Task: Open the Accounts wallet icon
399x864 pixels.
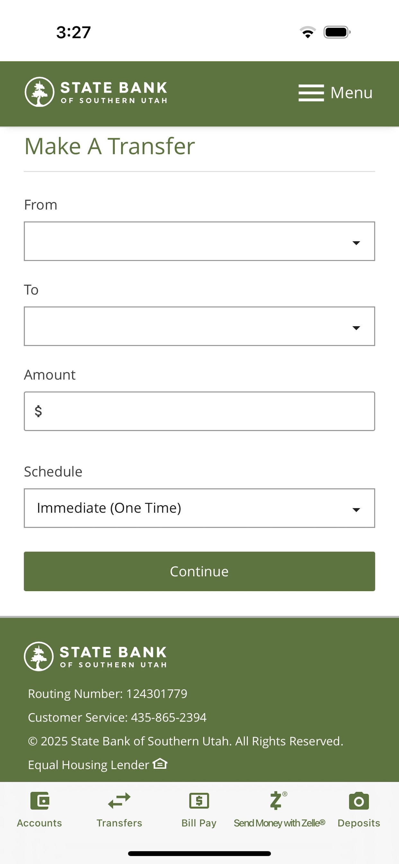Action: pyautogui.click(x=40, y=801)
